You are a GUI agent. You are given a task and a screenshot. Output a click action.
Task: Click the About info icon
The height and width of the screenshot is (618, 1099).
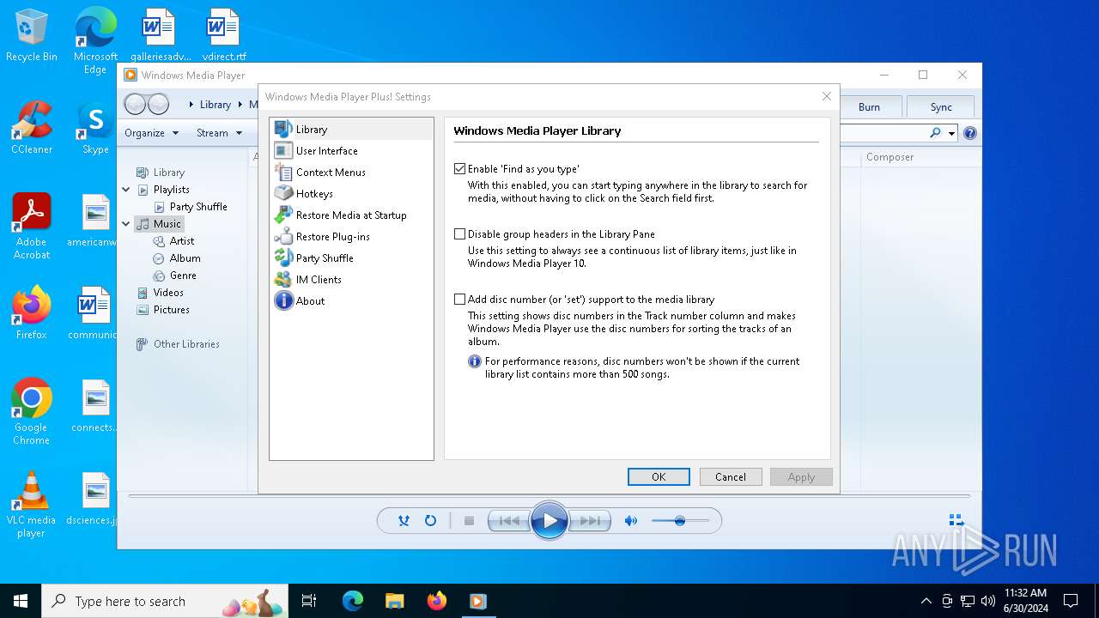(283, 301)
